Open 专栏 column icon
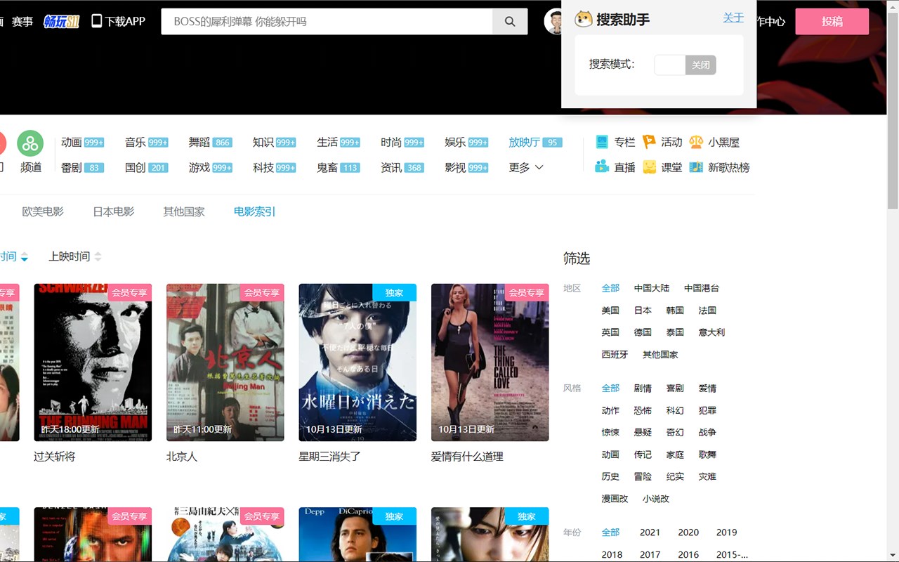 click(602, 142)
